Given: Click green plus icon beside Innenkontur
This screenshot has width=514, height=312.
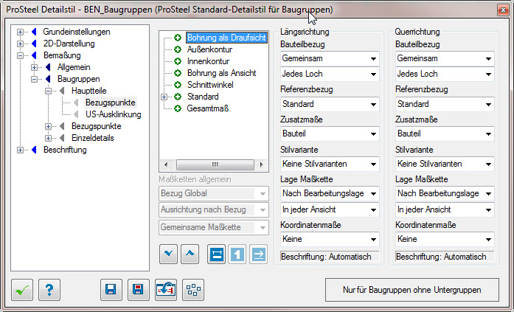Looking at the screenshot, I should point(178,61).
